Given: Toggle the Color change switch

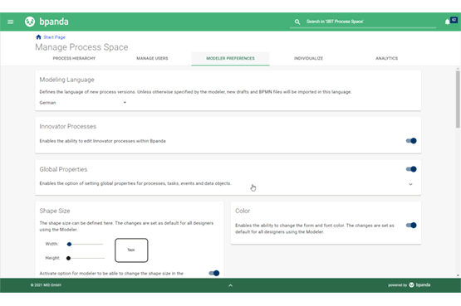Looking at the screenshot, I should 411,226.
